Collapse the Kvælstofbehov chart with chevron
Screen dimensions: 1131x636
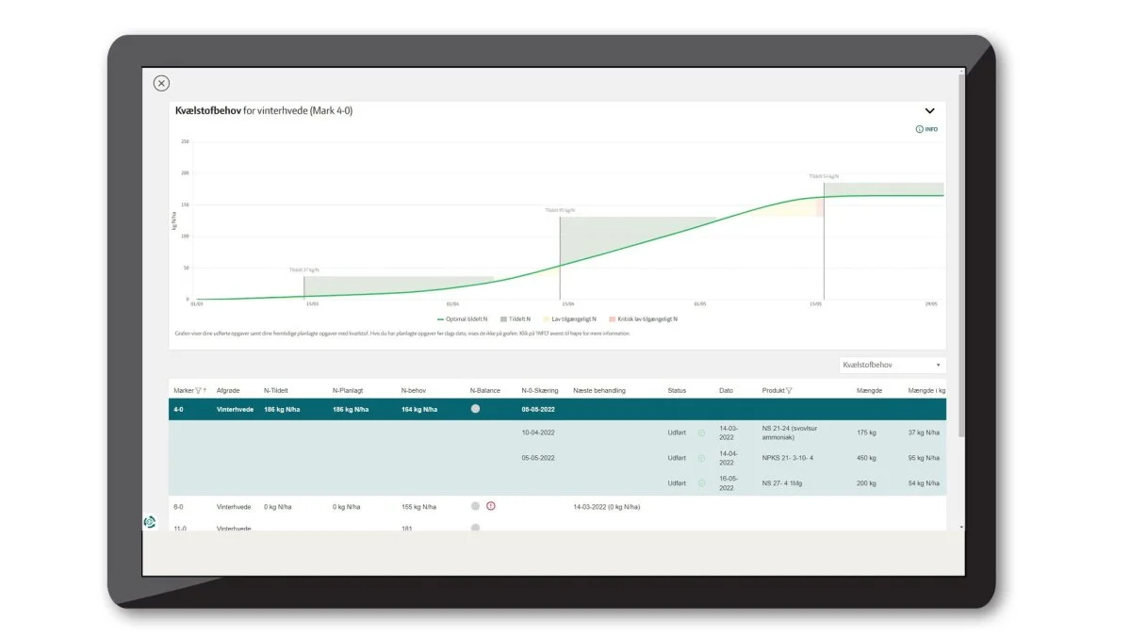tap(929, 111)
